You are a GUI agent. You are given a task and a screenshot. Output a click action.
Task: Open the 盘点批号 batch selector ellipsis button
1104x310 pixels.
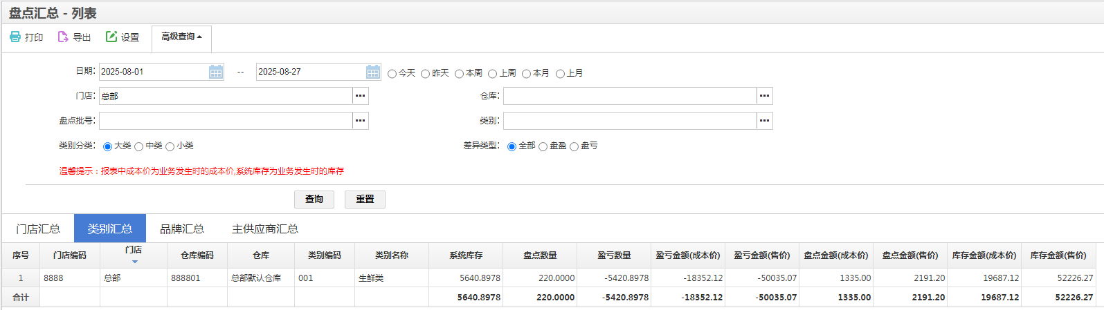[360, 121]
